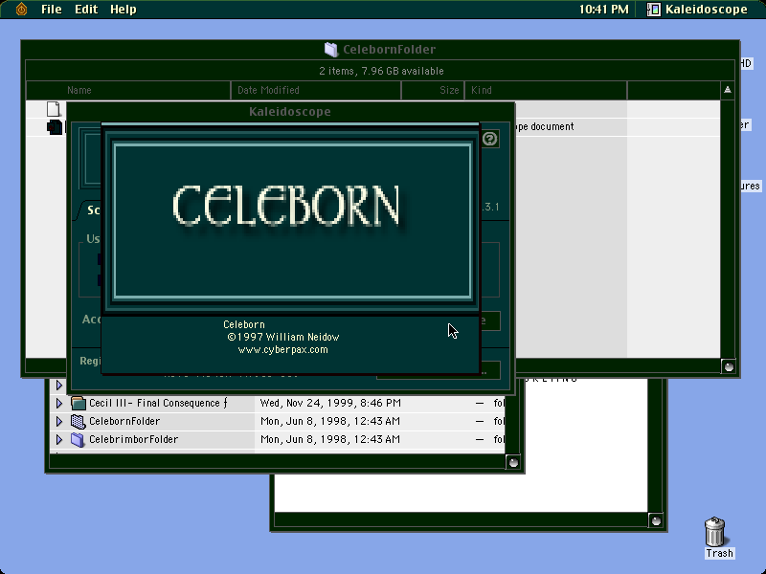Toggle sort order arrow in CelebornFolder window
The image size is (766, 574).
point(728,90)
